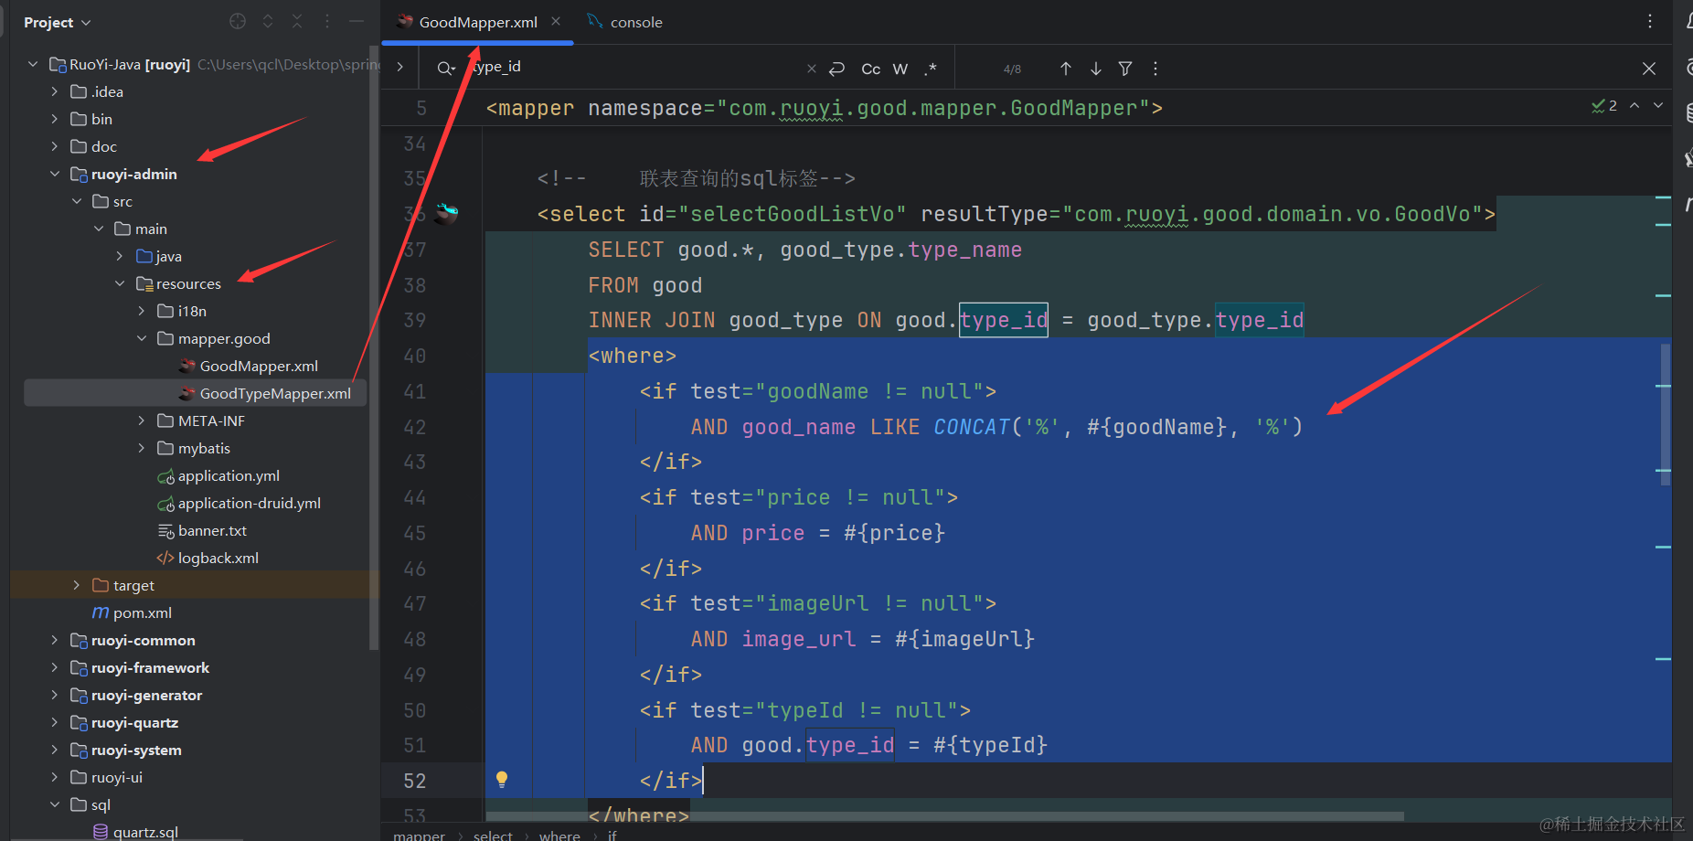The width and height of the screenshot is (1693, 841).
Task: Toggle Match Case (Cc) search option
Action: click(871, 69)
